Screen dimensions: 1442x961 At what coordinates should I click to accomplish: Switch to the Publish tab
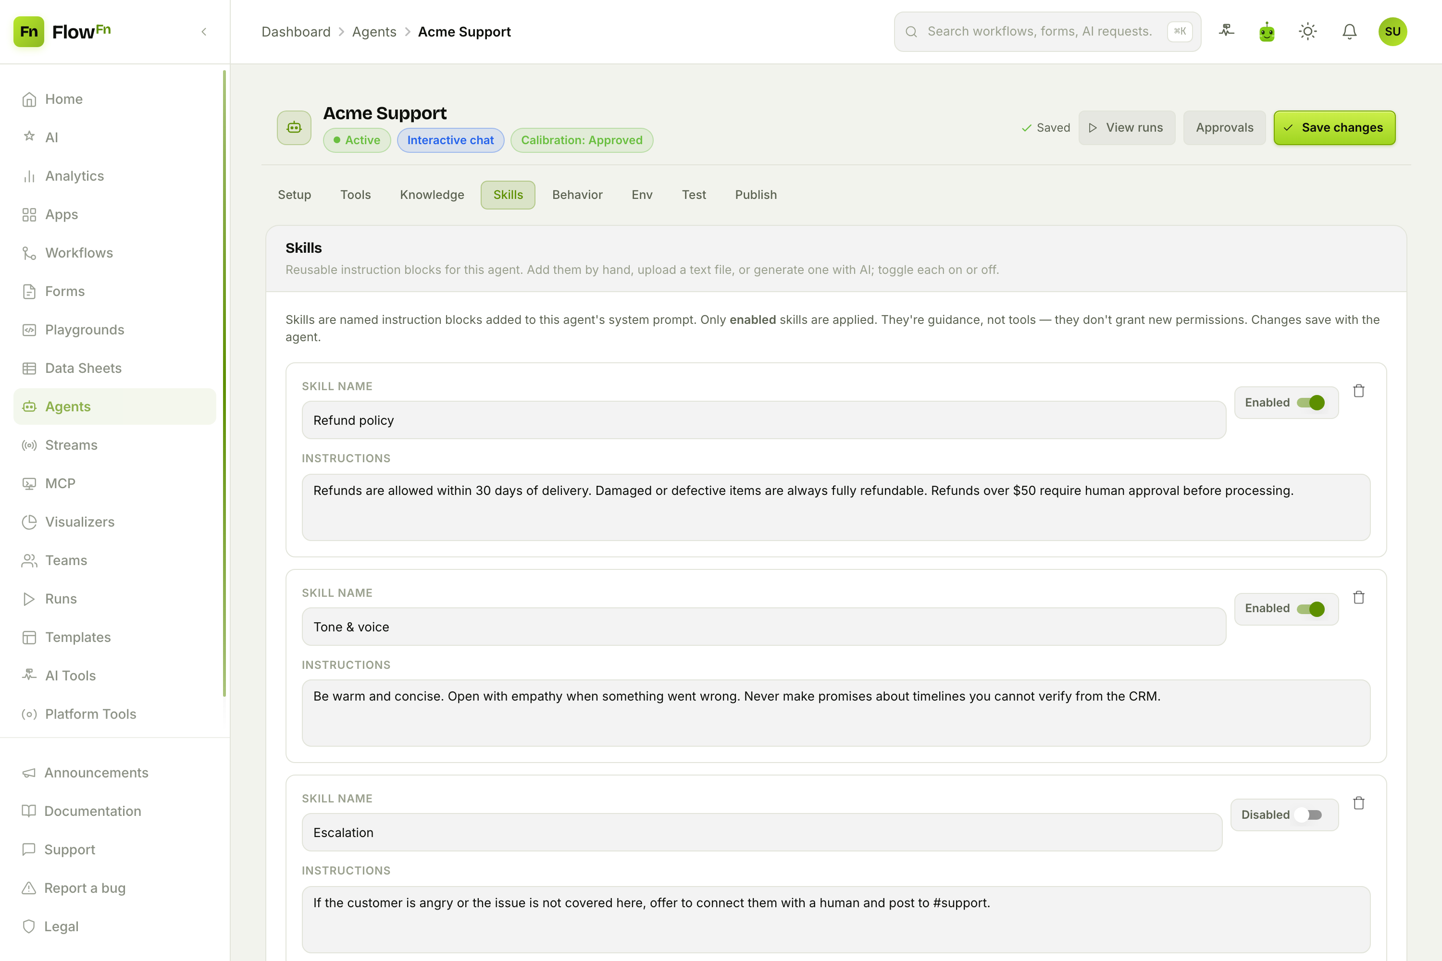click(x=756, y=195)
